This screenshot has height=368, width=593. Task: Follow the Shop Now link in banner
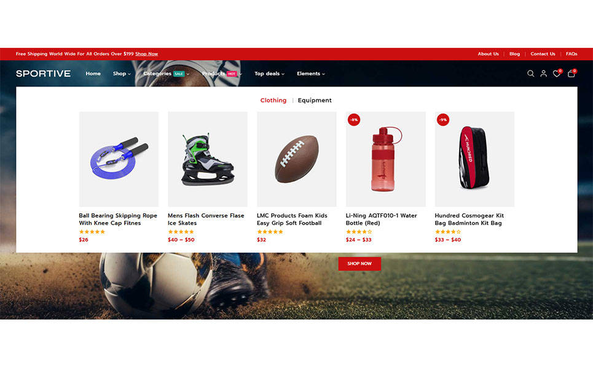(147, 54)
